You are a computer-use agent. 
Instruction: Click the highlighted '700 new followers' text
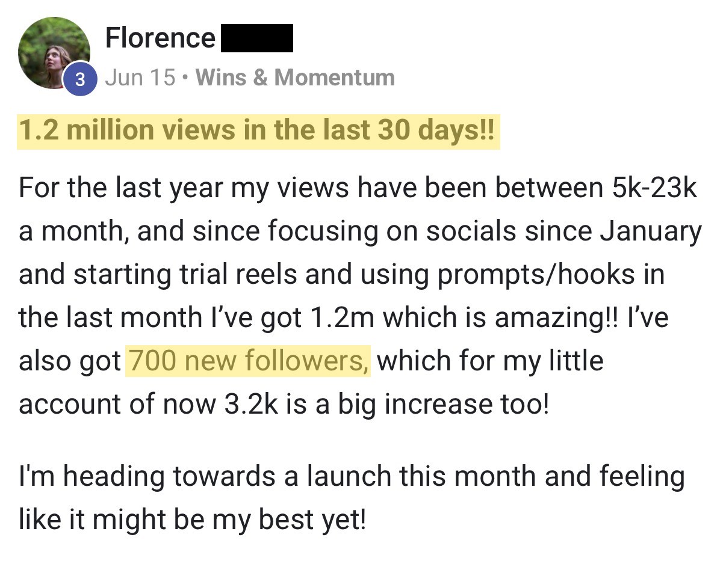click(x=248, y=360)
